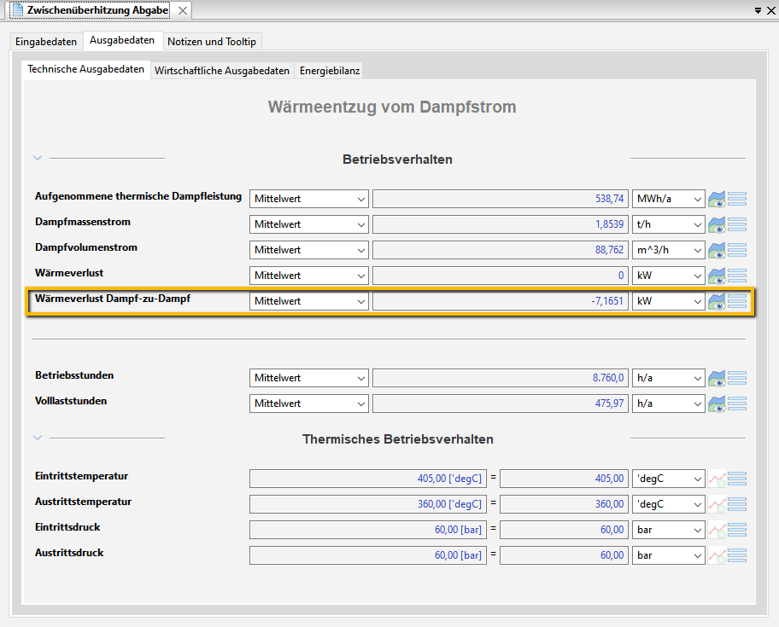This screenshot has height=627, width=779.
Task: Open Mittelwert dropdown for Wärmeverlust Dampf-zu-Dampf
Action: (x=309, y=301)
